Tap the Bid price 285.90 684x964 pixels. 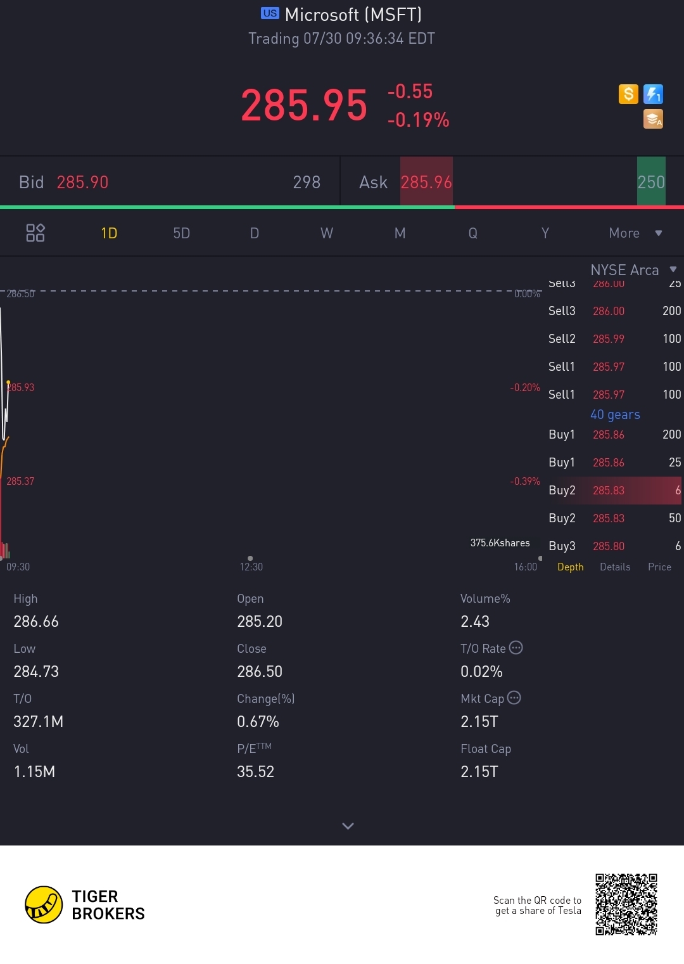click(x=82, y=183)
